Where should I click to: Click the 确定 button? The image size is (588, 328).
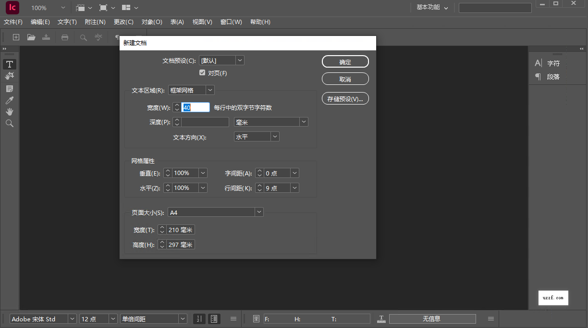coord(345,61)
